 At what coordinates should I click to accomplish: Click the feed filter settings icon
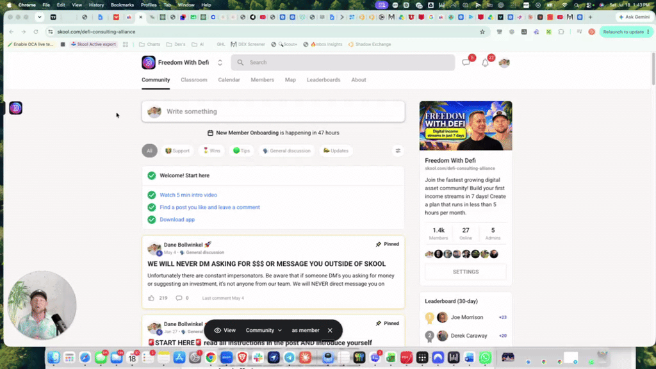pyautogui.click(x=398, y=151)
